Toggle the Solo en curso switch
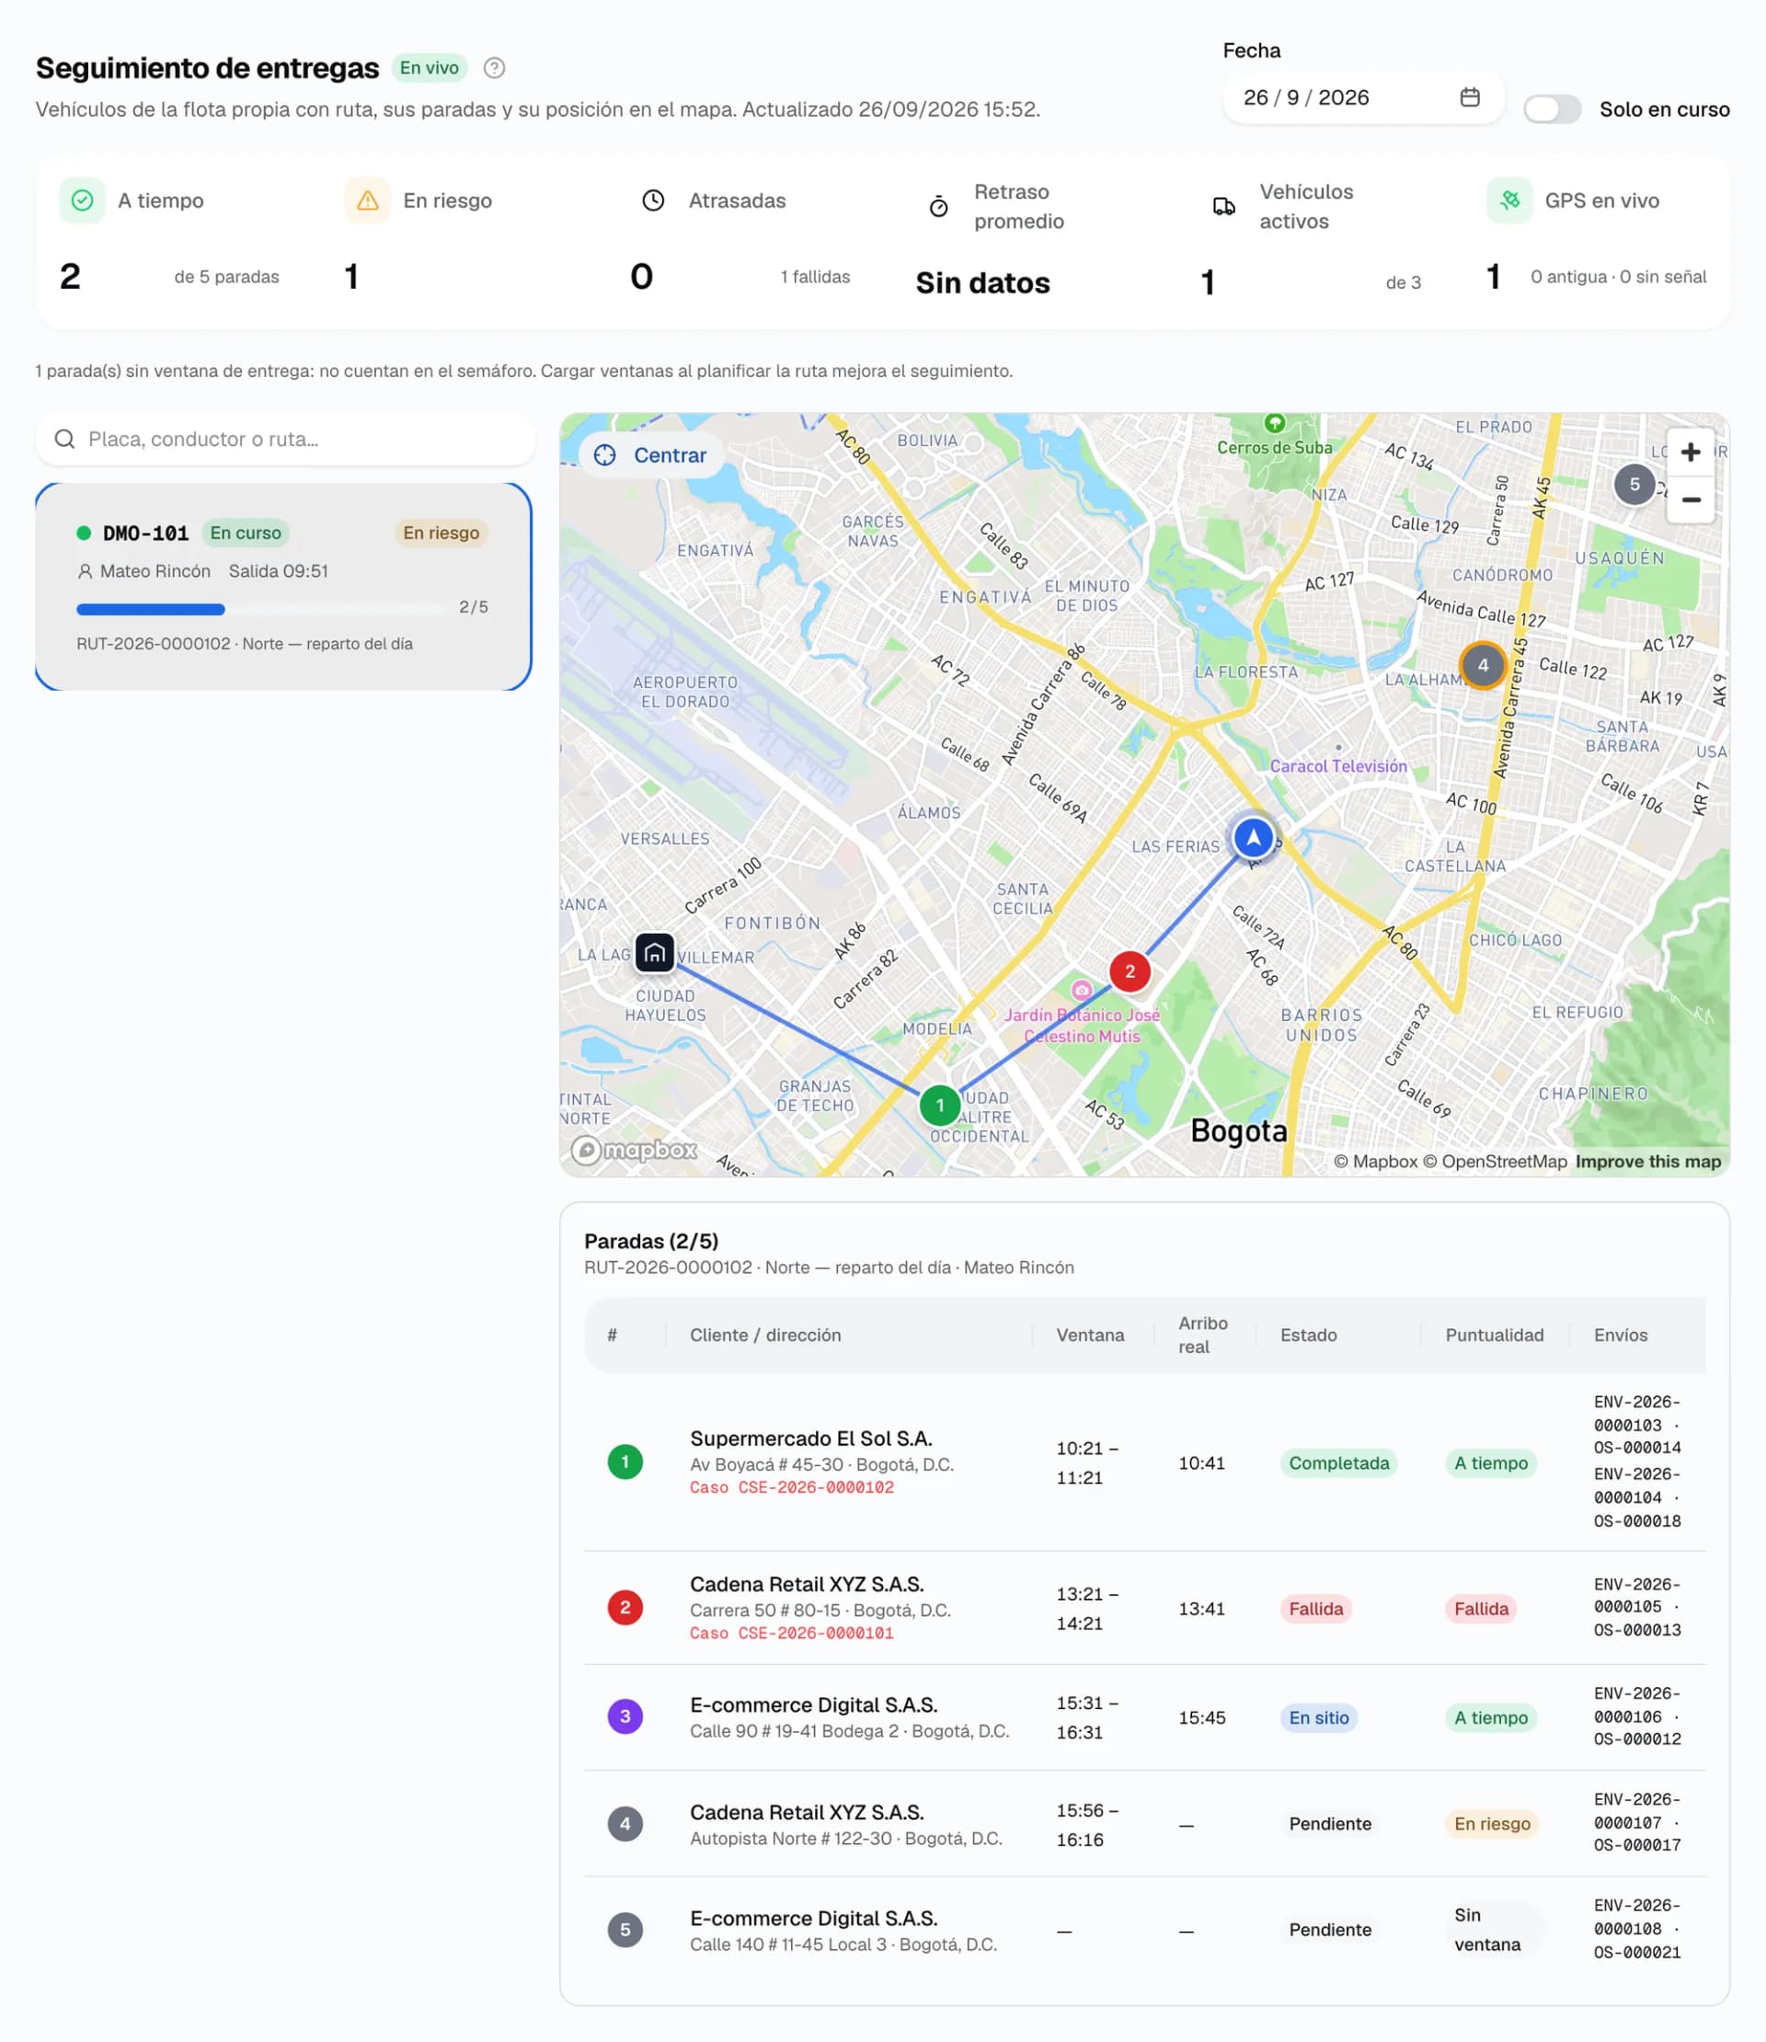The height and width of the screenshot is (2042, 1766). (x=1553, y=109)
